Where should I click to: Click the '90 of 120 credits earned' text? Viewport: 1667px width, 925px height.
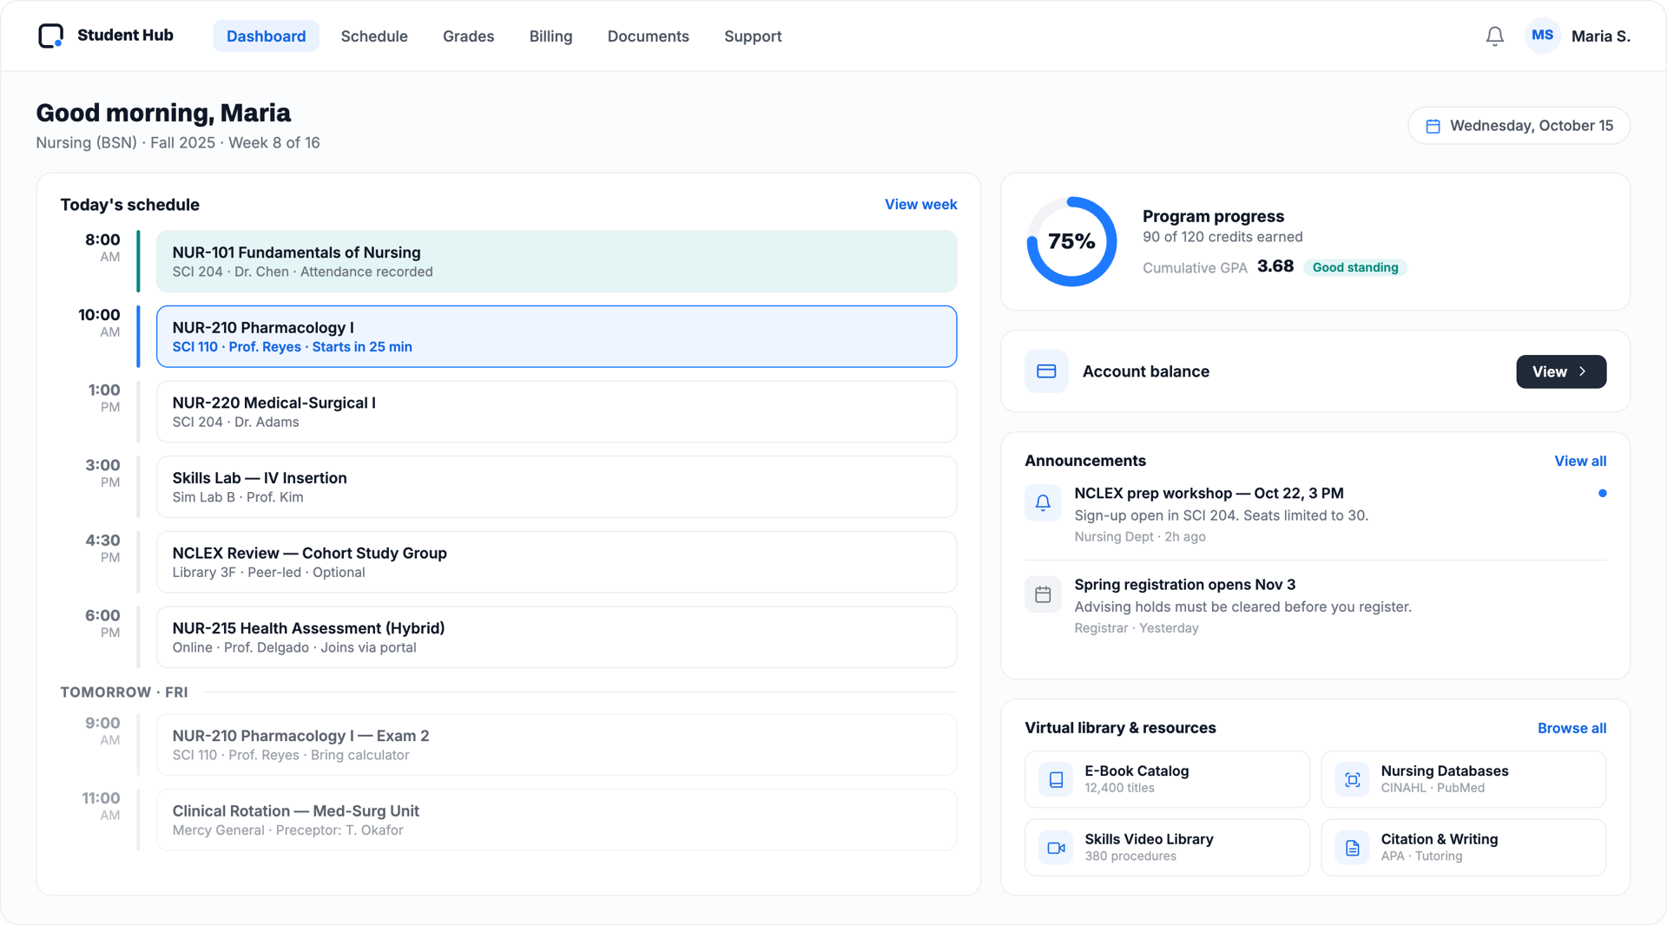click(1222, 237)
